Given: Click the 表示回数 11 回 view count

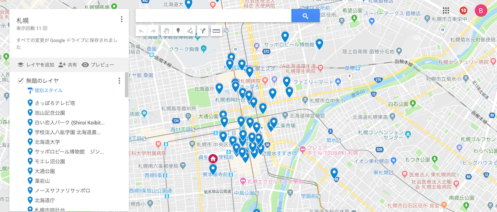Looking at the screenshot, I should coord(32,29).
